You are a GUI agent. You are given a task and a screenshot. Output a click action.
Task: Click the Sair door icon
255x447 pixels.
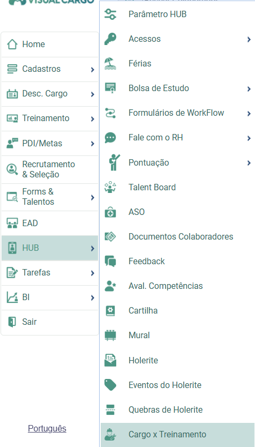[x=12, y=322]
